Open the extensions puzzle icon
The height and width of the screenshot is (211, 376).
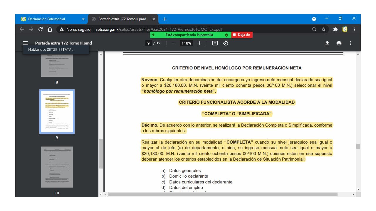[x=335, y=29]
